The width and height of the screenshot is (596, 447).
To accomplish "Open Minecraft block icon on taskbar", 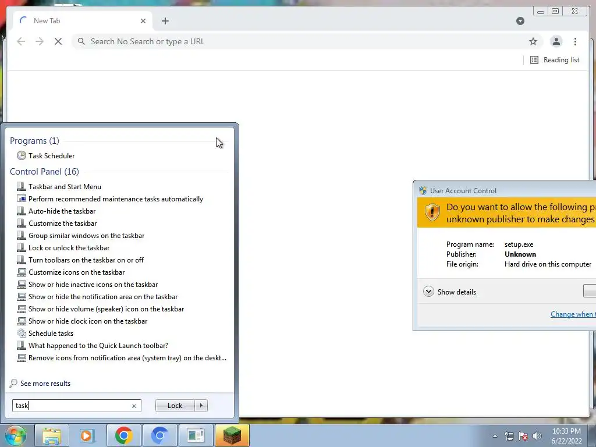I will click(232, 435).
